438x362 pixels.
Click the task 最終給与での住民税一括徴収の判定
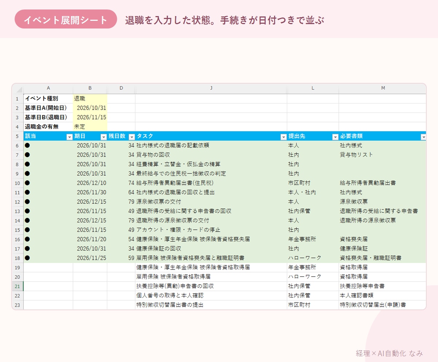tap(181, 174)
